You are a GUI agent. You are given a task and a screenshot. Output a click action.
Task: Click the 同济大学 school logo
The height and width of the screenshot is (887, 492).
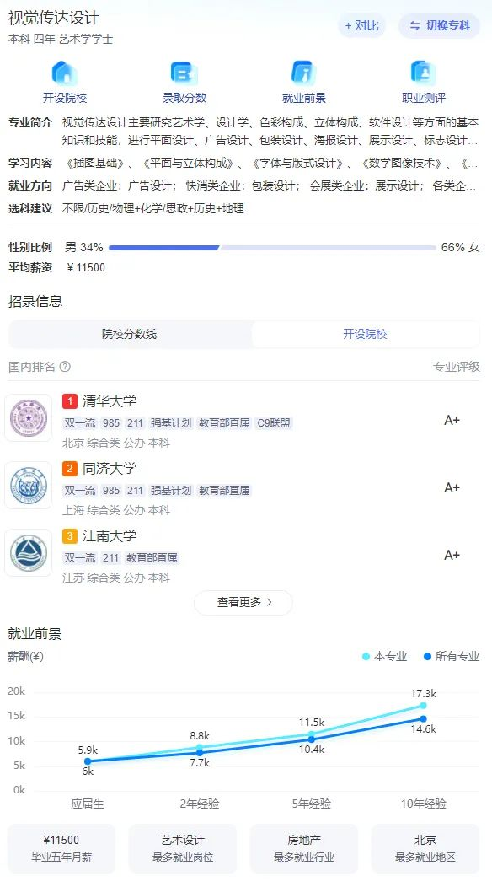point(29,486)
